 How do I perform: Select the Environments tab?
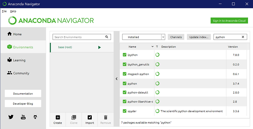23,47
